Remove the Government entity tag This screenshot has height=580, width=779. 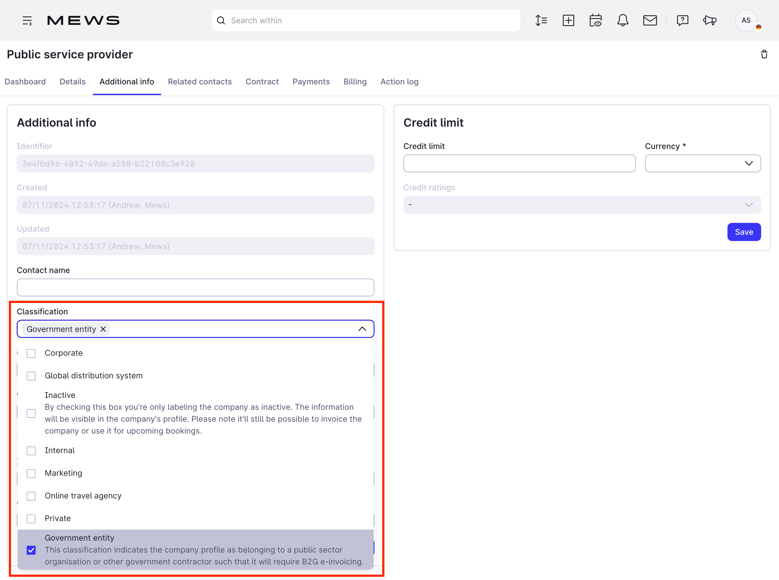[103, 329]
